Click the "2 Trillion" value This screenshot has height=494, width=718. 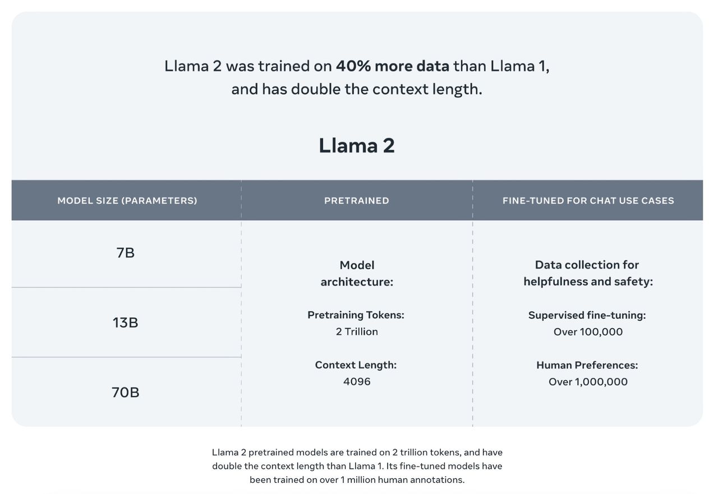[x=357, y=331]
